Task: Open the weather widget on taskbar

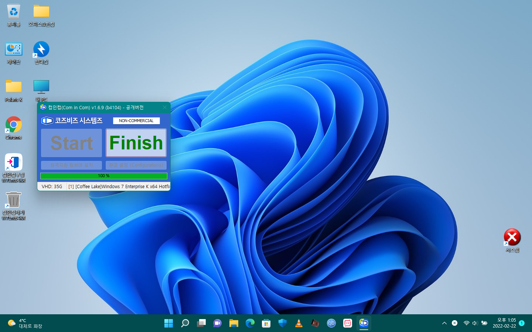Action: tap(25, 324)
